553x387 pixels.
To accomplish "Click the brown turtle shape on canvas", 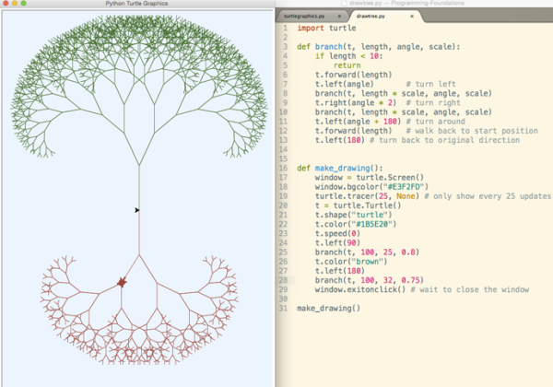I will coord(122,283).
